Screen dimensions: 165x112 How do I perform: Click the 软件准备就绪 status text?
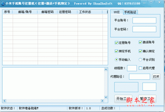[x=29, y=108]
